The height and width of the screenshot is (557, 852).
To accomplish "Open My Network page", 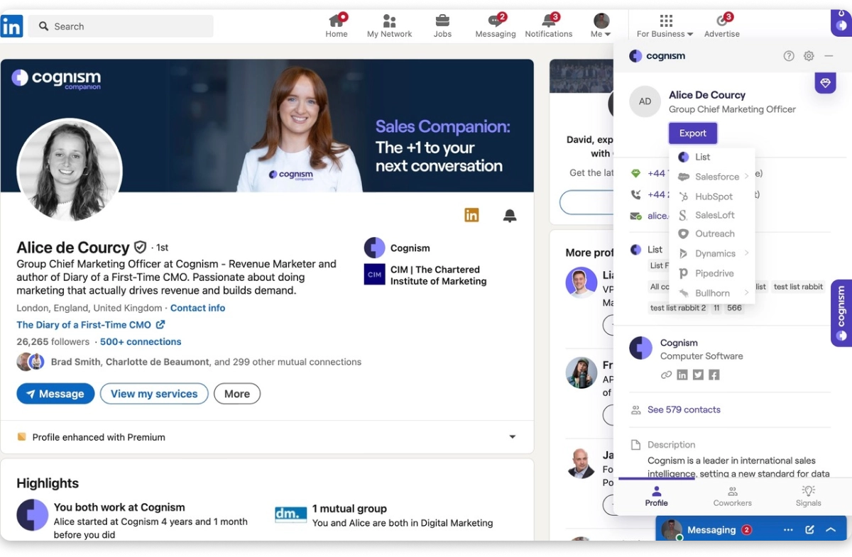I will 389,26.
